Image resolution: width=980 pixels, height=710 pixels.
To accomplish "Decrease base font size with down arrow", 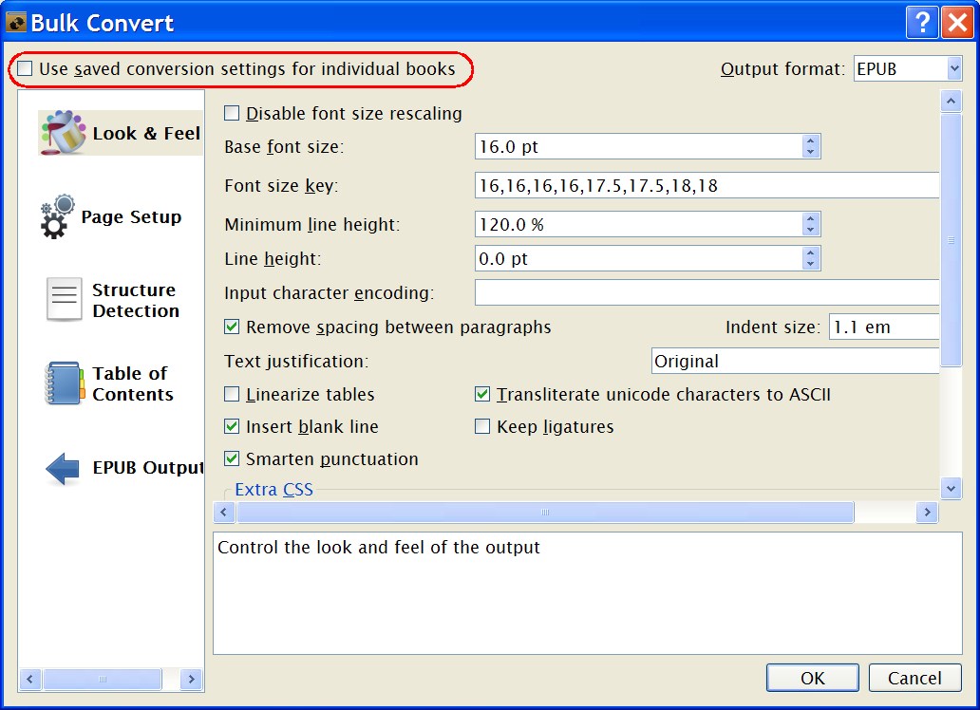I will pos(810,153).
